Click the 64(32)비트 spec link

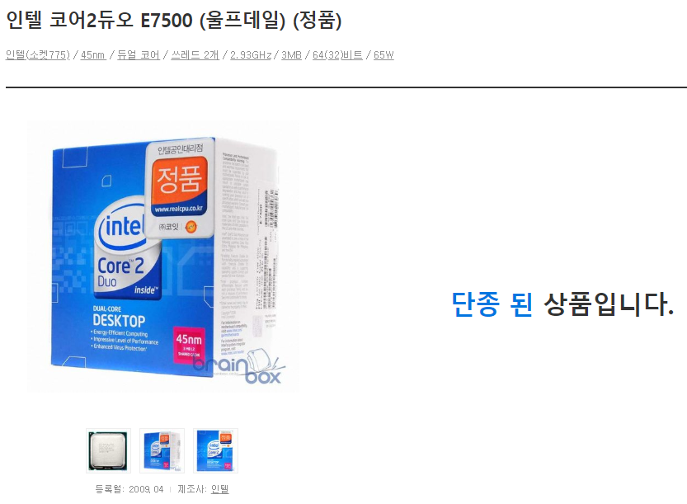pyautogui.click(x=337, y=55)
